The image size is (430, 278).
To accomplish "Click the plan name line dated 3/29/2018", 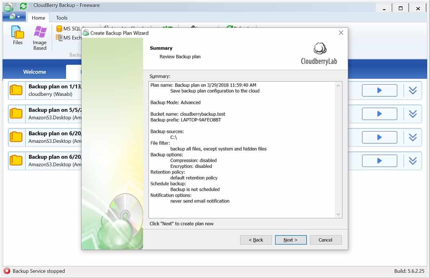I will (x=203, y=85).
